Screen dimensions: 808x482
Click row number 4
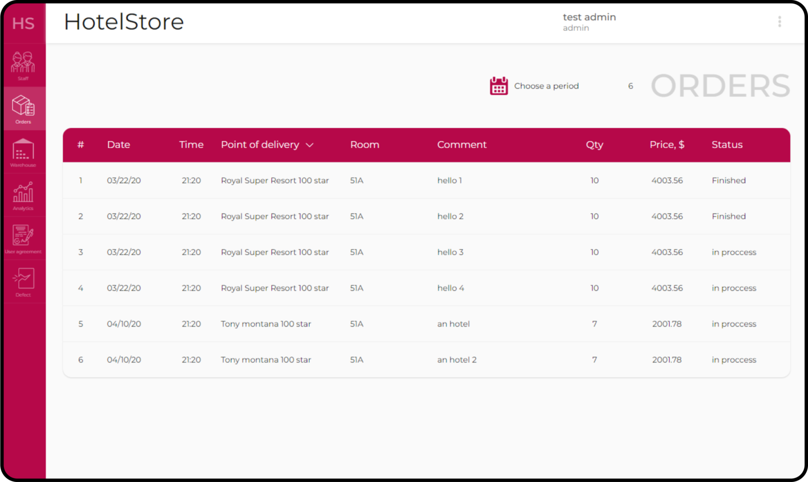(80, 288)
